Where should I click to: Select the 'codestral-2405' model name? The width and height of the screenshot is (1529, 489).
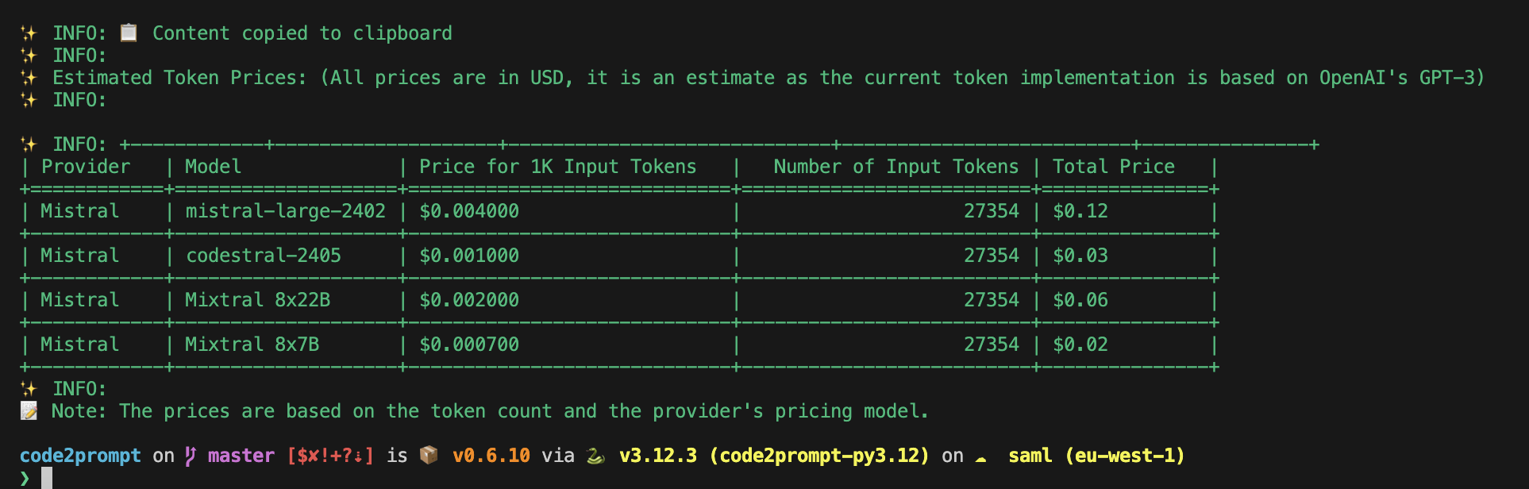click(x=263, y=256)
